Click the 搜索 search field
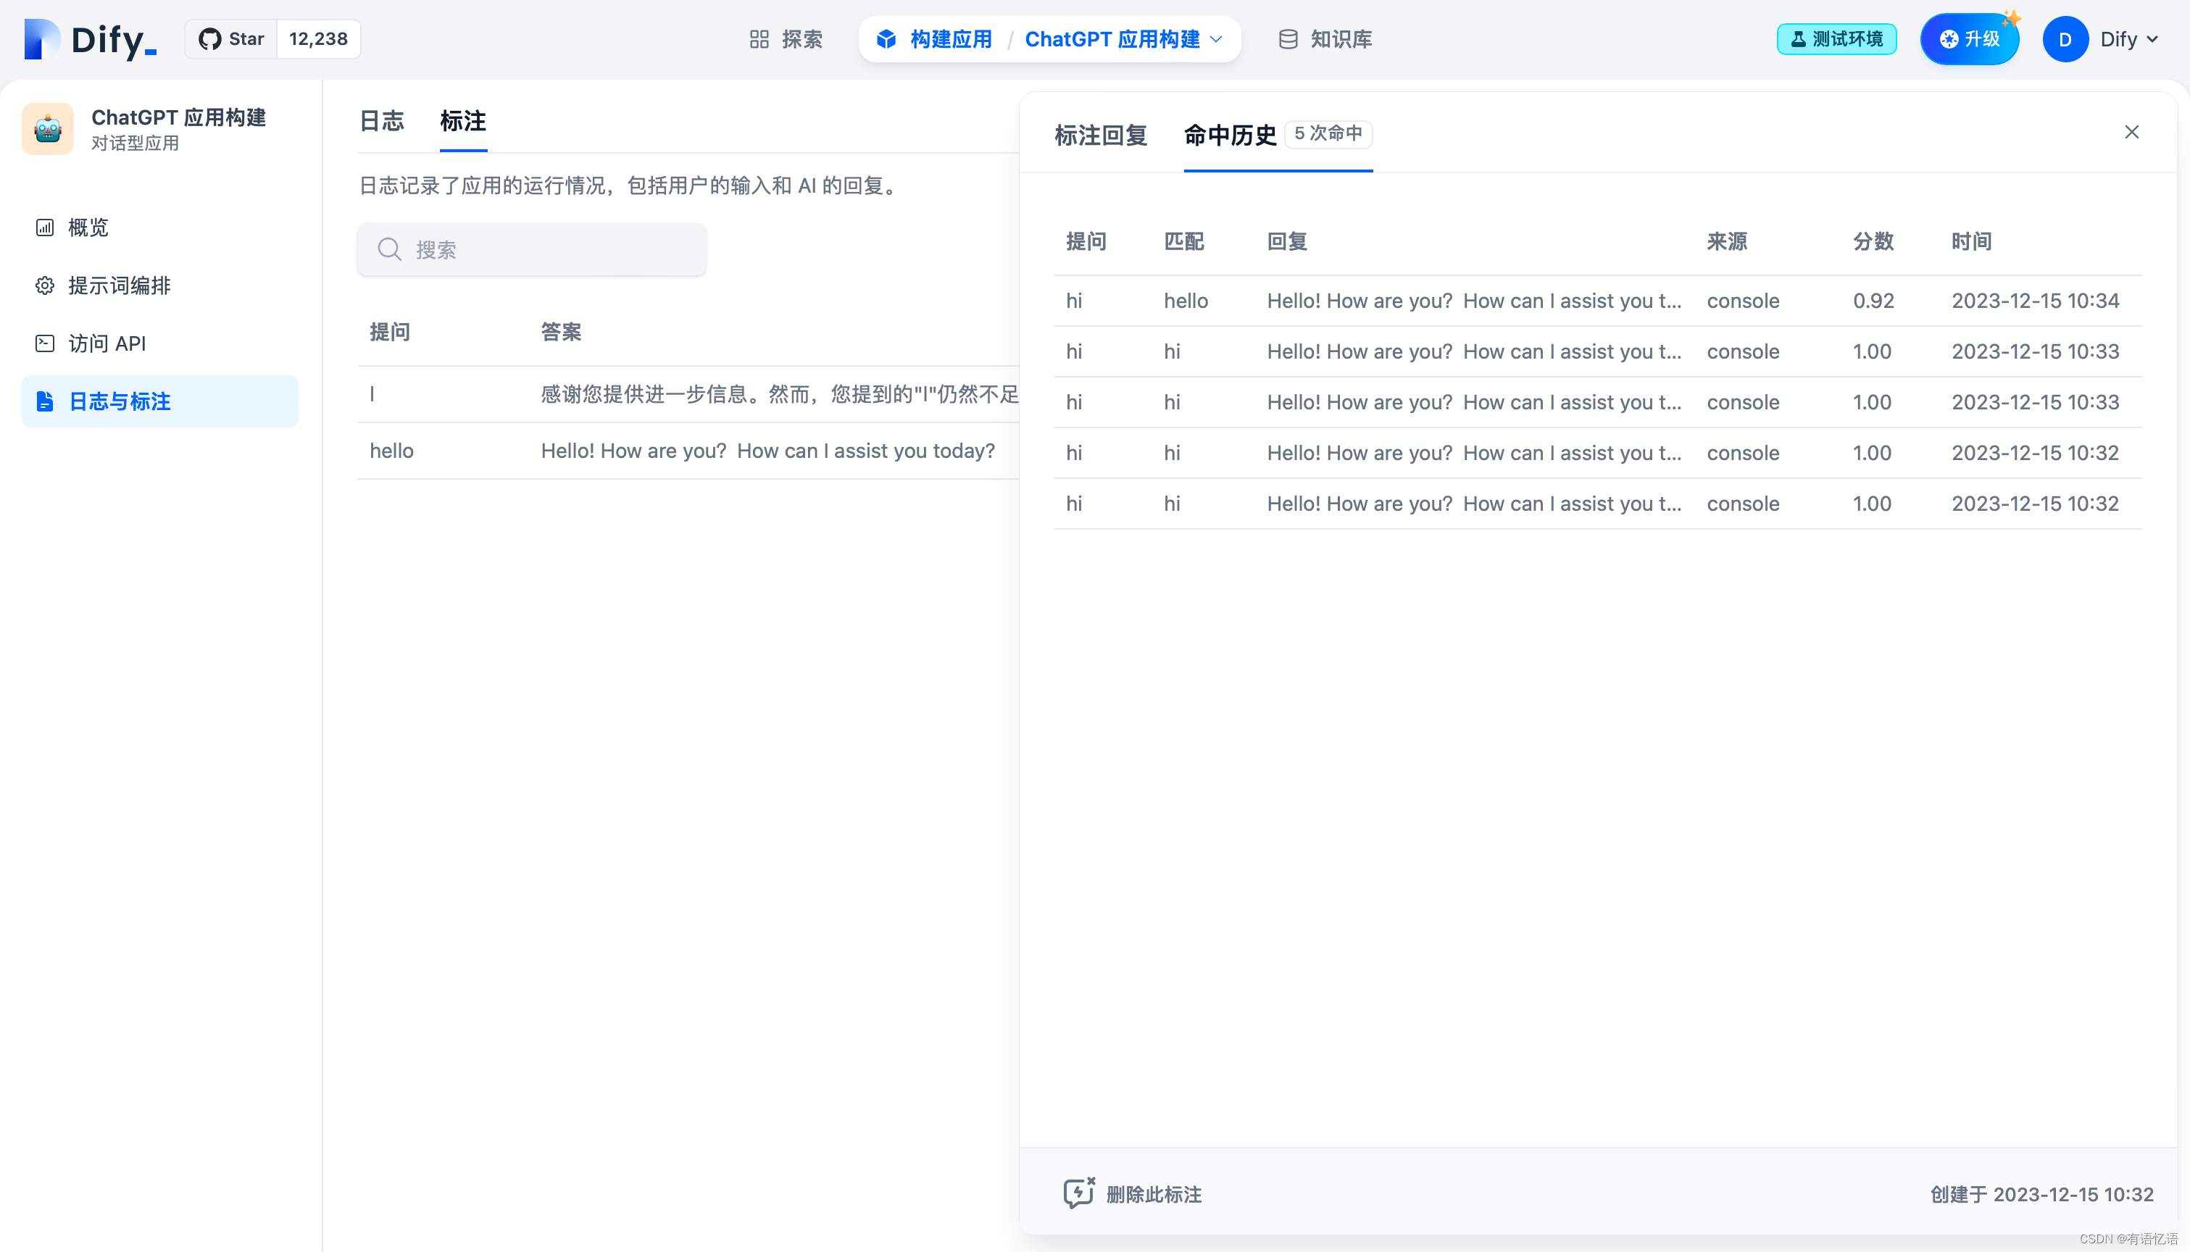Viewport: 2190px width, 1252px height. (x=532, y=249)
